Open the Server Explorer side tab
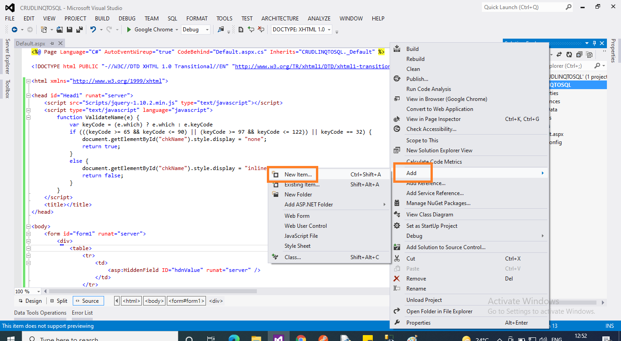The height and width of the screenshot is (341, 621). pyautogui.click(x=7, y=56)
